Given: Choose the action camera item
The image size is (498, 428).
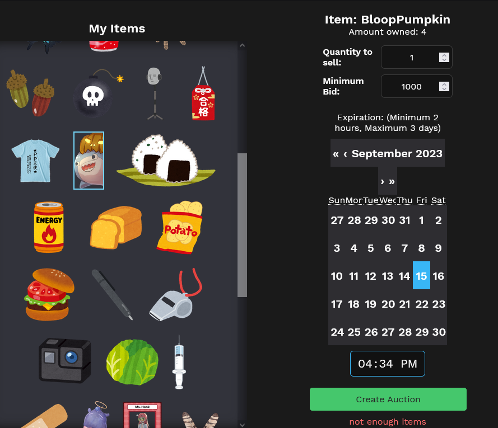Looking at the screenshot, I should click(65, 361).
